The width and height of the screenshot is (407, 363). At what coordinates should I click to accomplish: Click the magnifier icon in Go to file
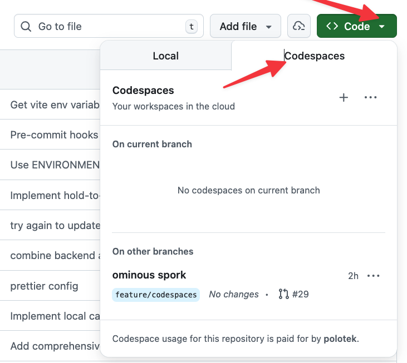coord(26,26)
